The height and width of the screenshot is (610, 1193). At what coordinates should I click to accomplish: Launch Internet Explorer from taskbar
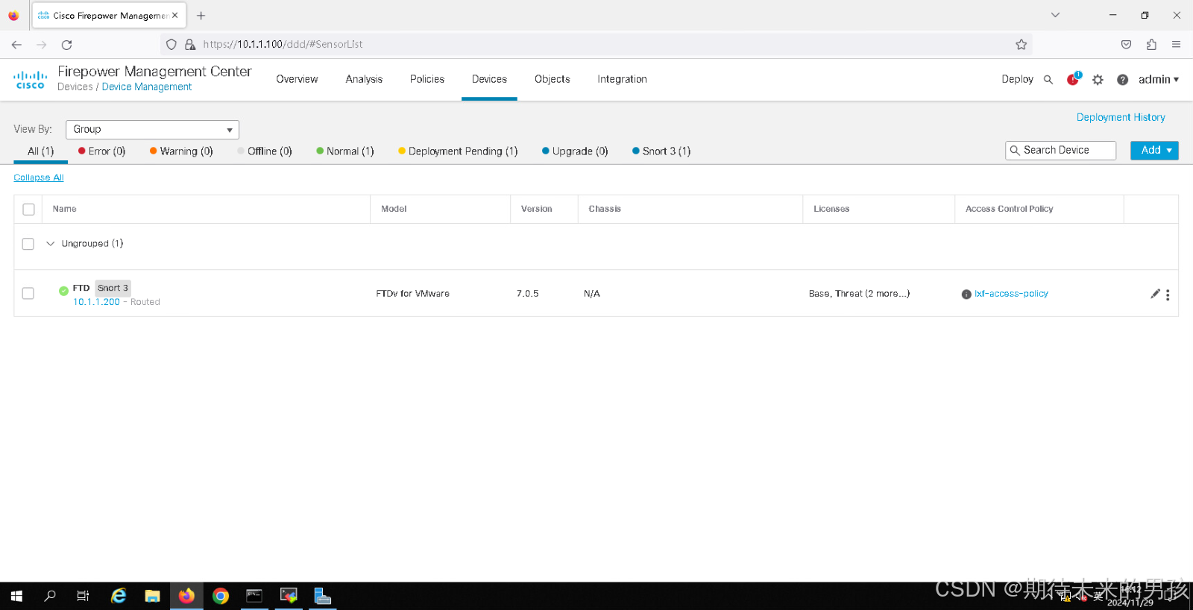coord(119,596)
